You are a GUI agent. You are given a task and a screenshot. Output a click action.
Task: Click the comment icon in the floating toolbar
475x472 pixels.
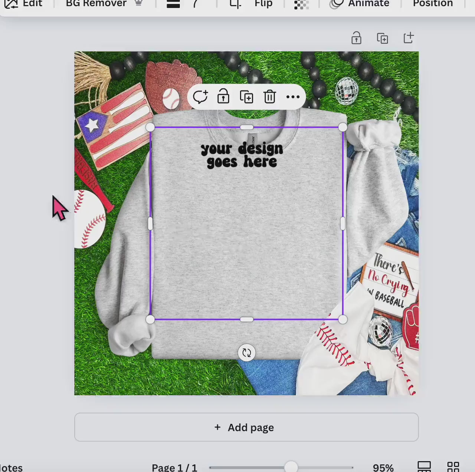[200, 97]
